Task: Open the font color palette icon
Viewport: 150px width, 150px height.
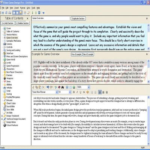Action: (87, 92)
